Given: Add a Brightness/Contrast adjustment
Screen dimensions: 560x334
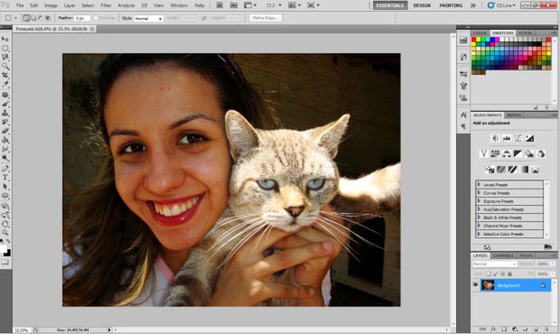Looking at the screenshot, I should point(495,137).
